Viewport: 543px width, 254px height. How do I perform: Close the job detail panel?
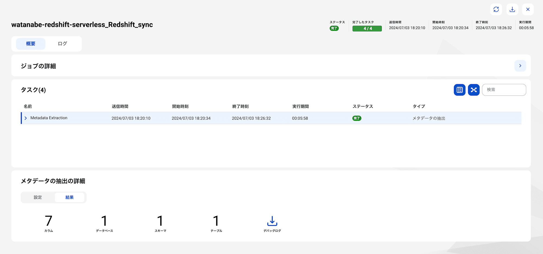pos(528,9)
